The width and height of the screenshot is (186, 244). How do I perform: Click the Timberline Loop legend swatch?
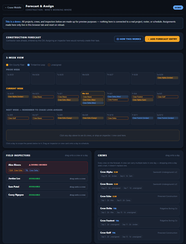29,65
